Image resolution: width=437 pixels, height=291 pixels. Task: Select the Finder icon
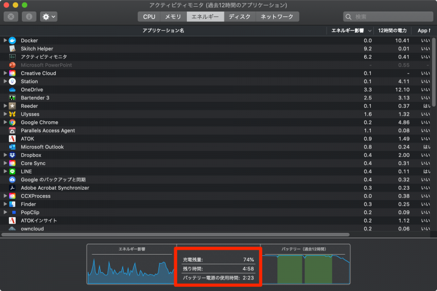12,204
